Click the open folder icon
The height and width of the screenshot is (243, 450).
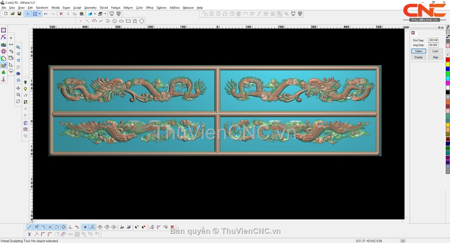(x=13, y=14)
